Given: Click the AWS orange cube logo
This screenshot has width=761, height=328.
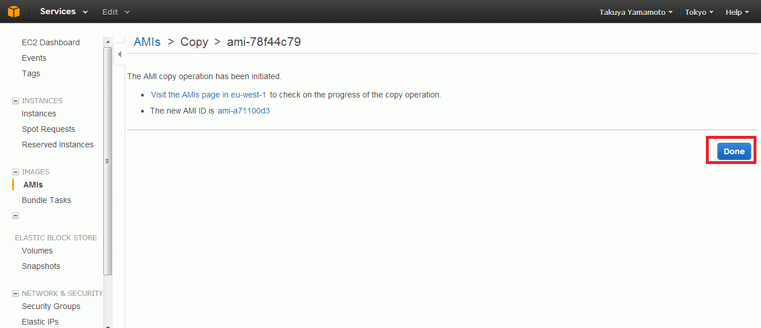Looking at the screenshot, I should [x=14, y=11].
